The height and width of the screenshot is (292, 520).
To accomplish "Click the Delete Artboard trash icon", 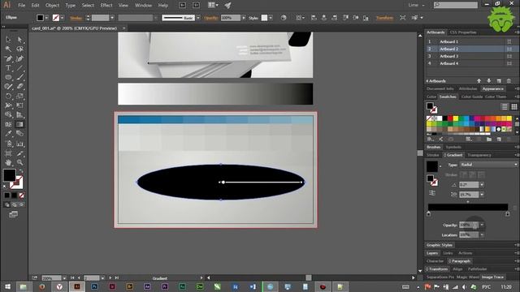I will (x=509, y=81).
